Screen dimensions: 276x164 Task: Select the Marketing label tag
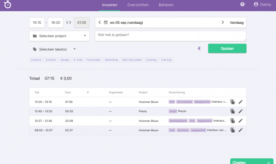tap(111, 60)
